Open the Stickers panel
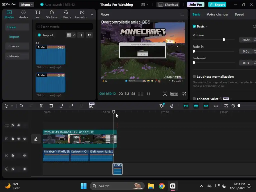 [52, 14]
